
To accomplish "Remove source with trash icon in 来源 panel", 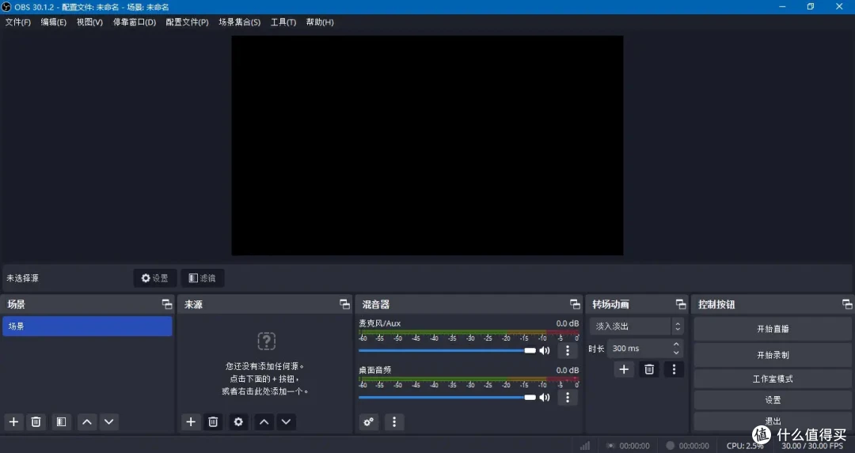I will pos(213,422).
